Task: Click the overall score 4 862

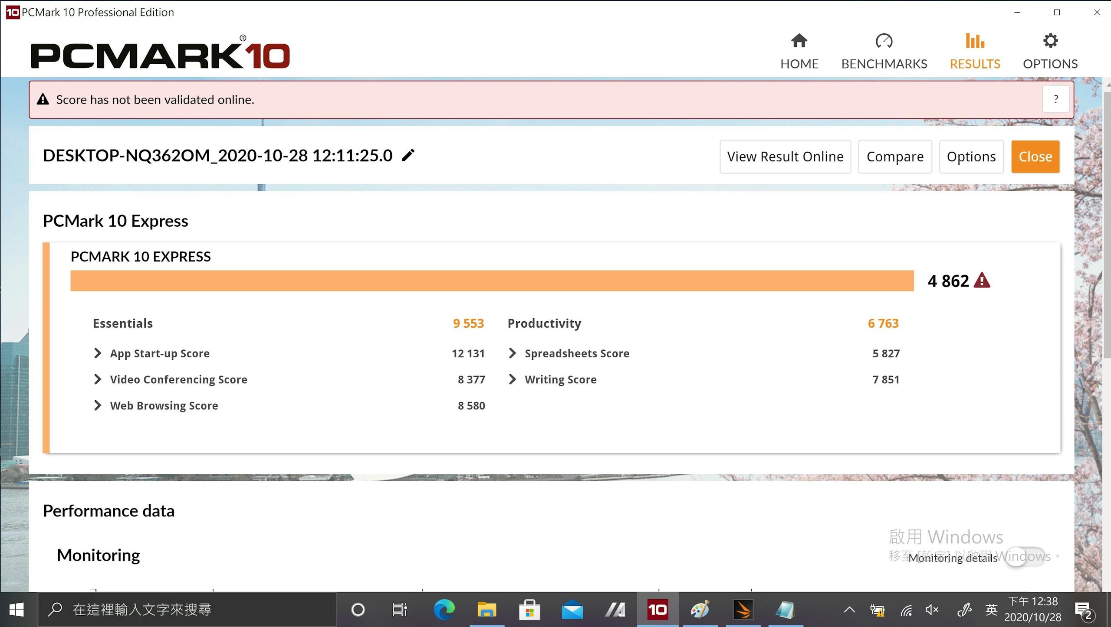Action: (x=948, y=281)
